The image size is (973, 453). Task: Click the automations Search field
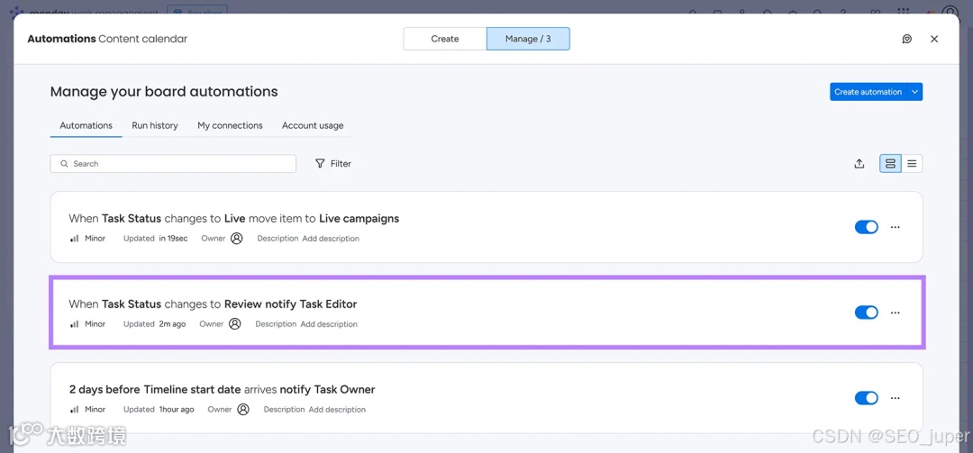(173, 164)
